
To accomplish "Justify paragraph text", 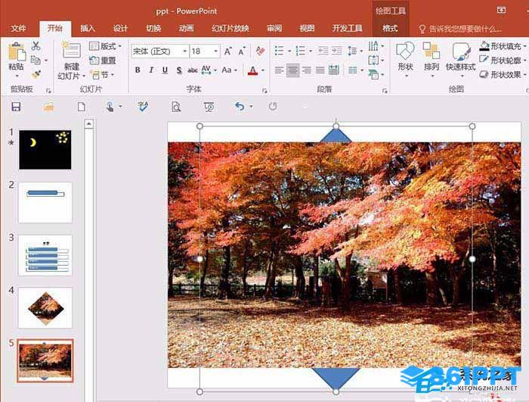I will 320,70.
